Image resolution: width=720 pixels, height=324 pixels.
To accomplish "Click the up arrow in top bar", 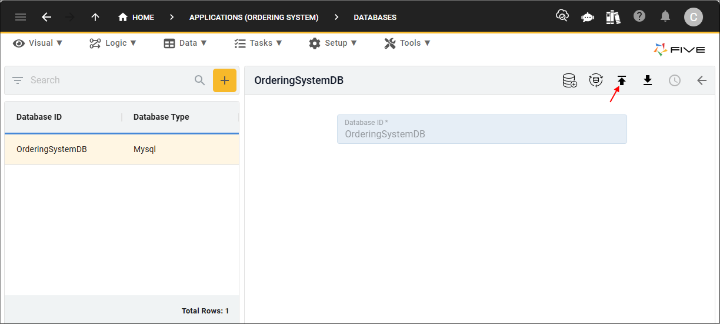I will point(95,17).
